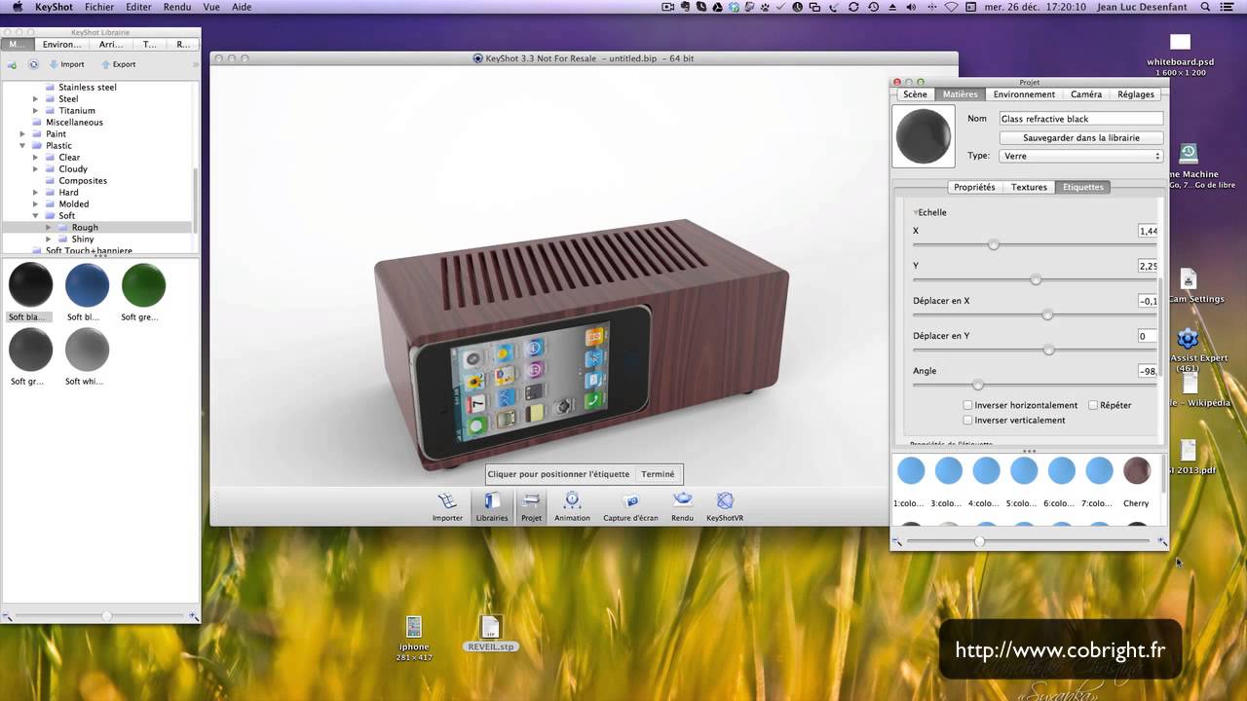Adjust the Angle slider
The image size is (1247, 701).
coord(977,385)
